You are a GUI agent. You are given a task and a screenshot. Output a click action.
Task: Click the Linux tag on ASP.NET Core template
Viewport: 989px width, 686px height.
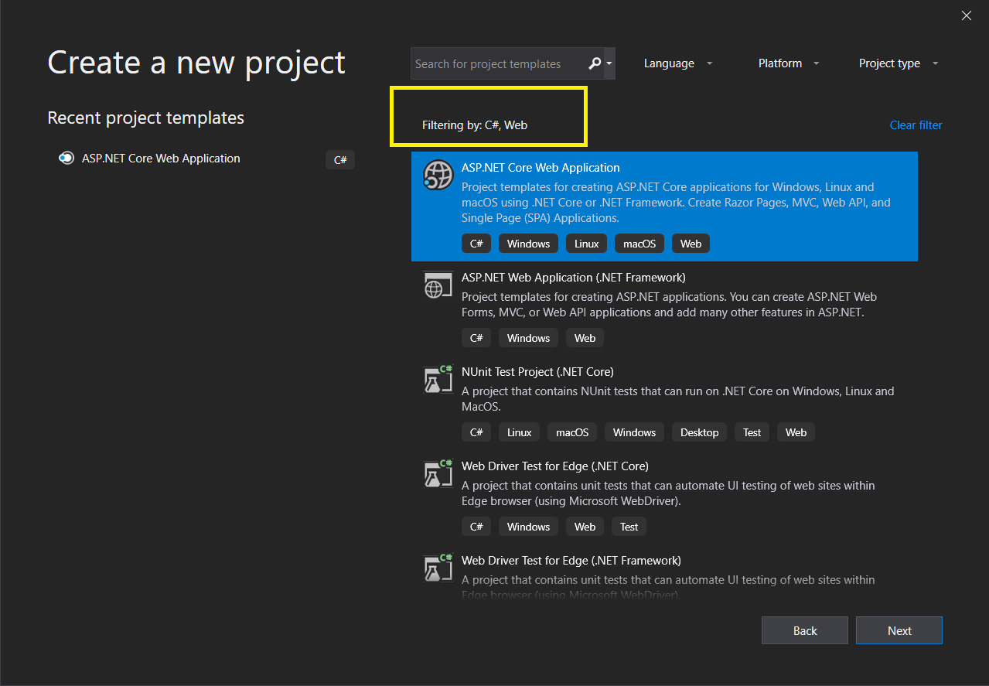(587, 244)
